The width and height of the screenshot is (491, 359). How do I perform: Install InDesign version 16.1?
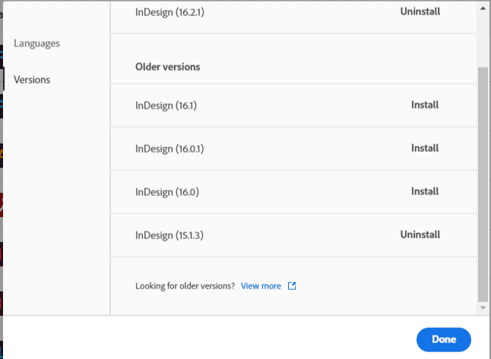[x=425, y=105]
